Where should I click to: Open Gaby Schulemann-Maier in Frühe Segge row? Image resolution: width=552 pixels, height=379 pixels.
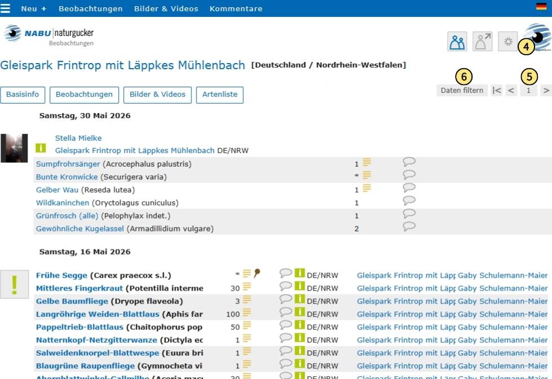coord(502,275)
